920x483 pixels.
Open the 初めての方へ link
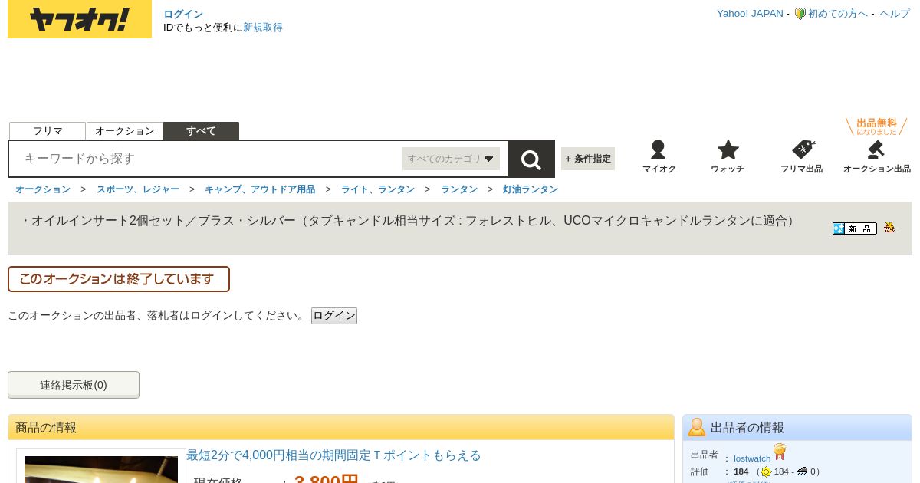point(838,14)
